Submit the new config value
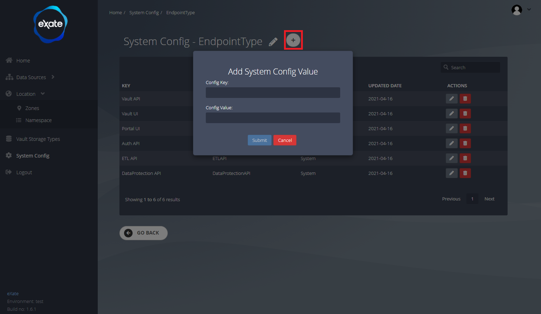The width and height of the screenshot is (541, 314). pyautogui.click(x=259, y=140)
